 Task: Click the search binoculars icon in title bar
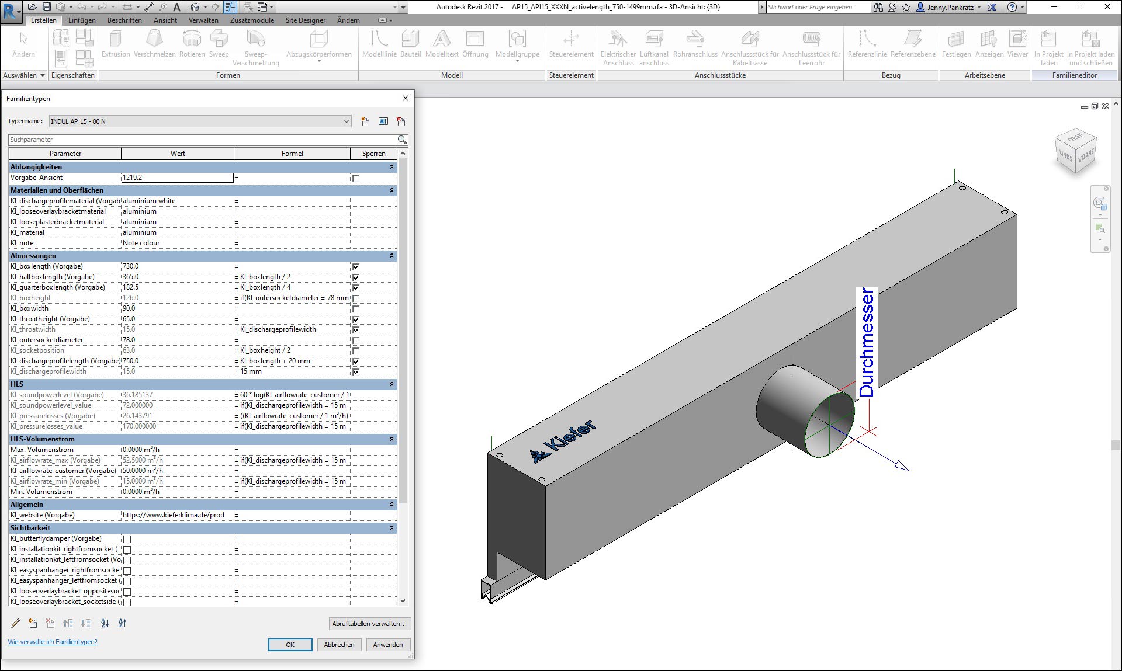click(878, 7)
